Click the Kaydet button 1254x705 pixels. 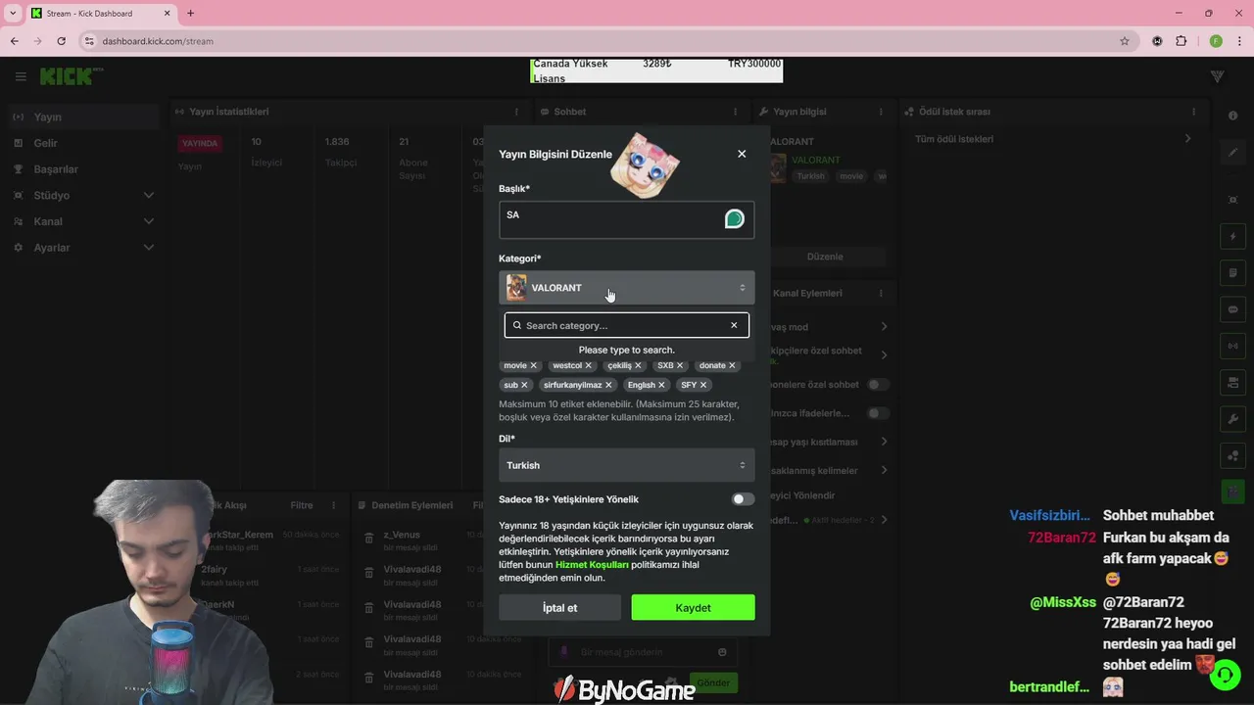(x=693, y=608)
